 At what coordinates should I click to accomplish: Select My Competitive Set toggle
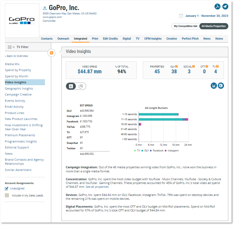pos(186,26)
